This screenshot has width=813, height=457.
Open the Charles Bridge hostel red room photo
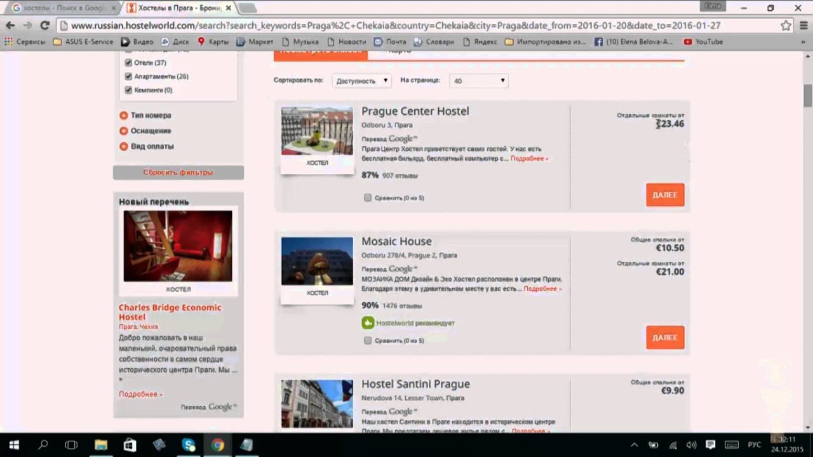point(178,246)
